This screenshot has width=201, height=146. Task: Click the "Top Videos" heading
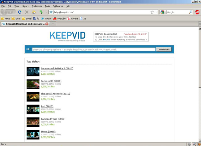[x=33, y=62]
